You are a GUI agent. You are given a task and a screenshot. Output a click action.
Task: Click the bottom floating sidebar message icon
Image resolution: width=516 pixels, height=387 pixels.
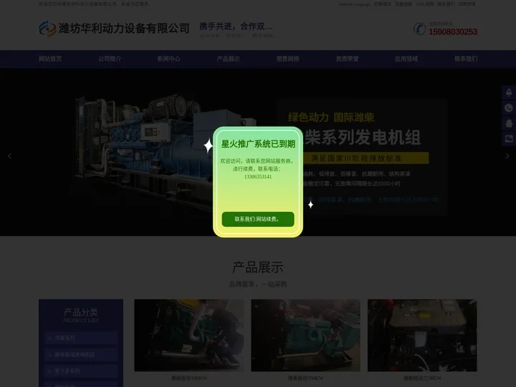pos(509,138)
